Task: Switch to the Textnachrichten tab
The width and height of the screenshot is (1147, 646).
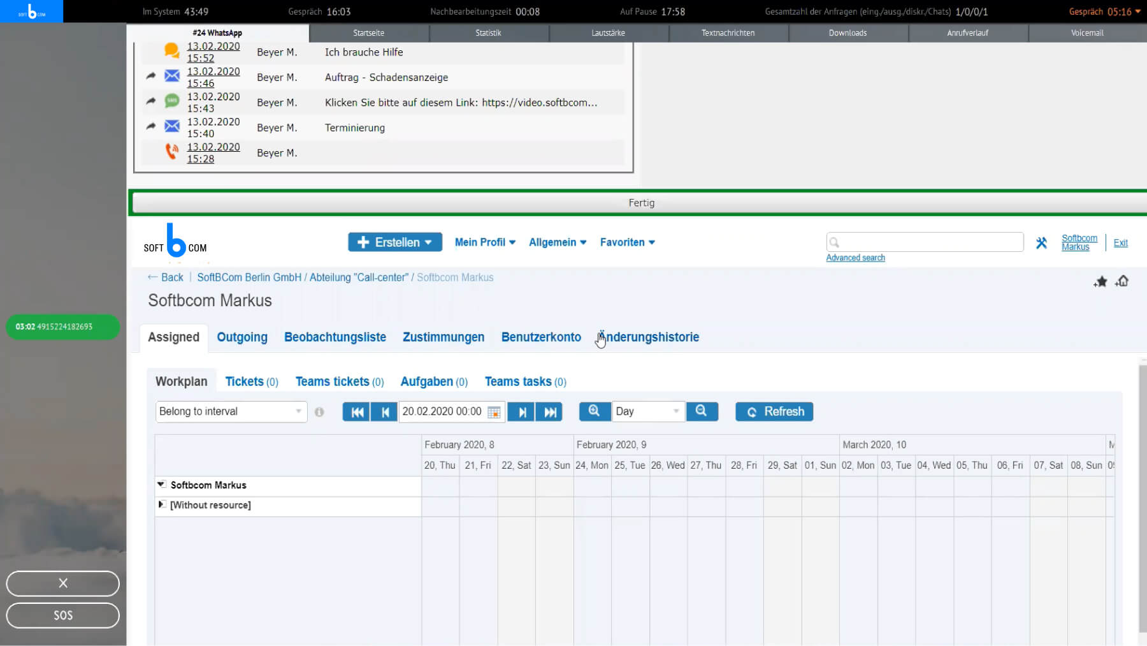Action: 728,33
